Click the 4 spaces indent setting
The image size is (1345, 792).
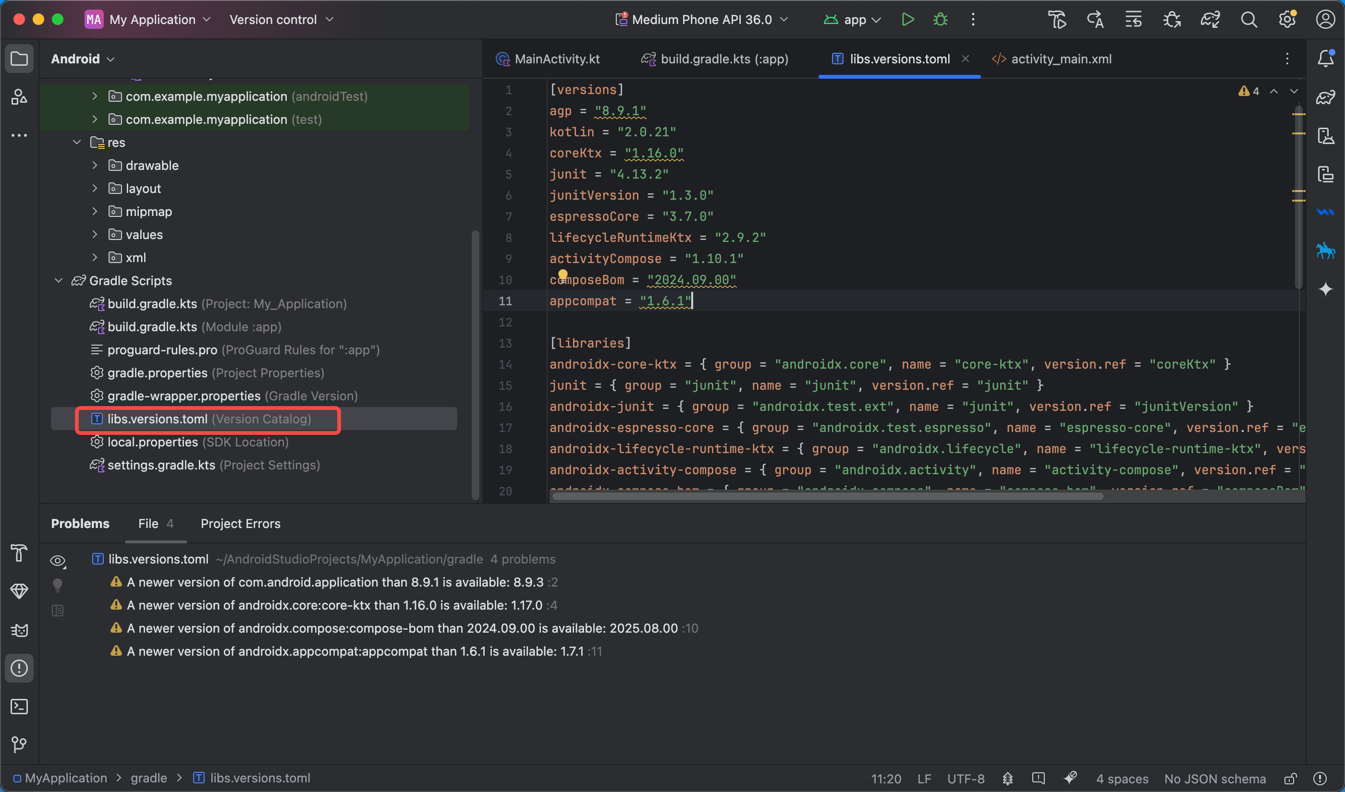tap(1122, 779)
